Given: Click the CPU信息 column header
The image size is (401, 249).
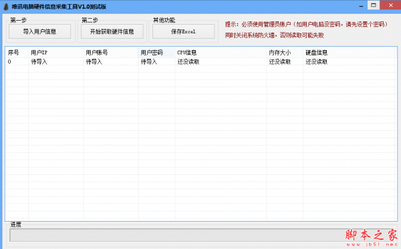Looking at the screenshot, I should 221,53.
